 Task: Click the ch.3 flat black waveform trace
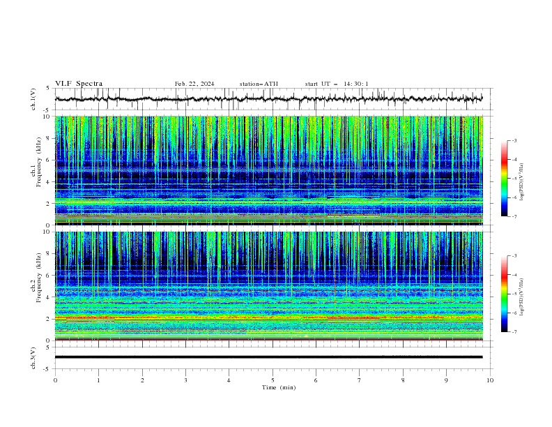[x=268, y=357]
